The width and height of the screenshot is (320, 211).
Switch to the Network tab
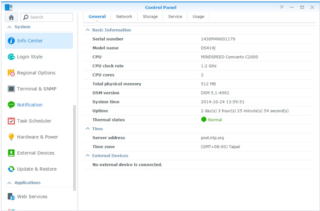click(124, 17)
